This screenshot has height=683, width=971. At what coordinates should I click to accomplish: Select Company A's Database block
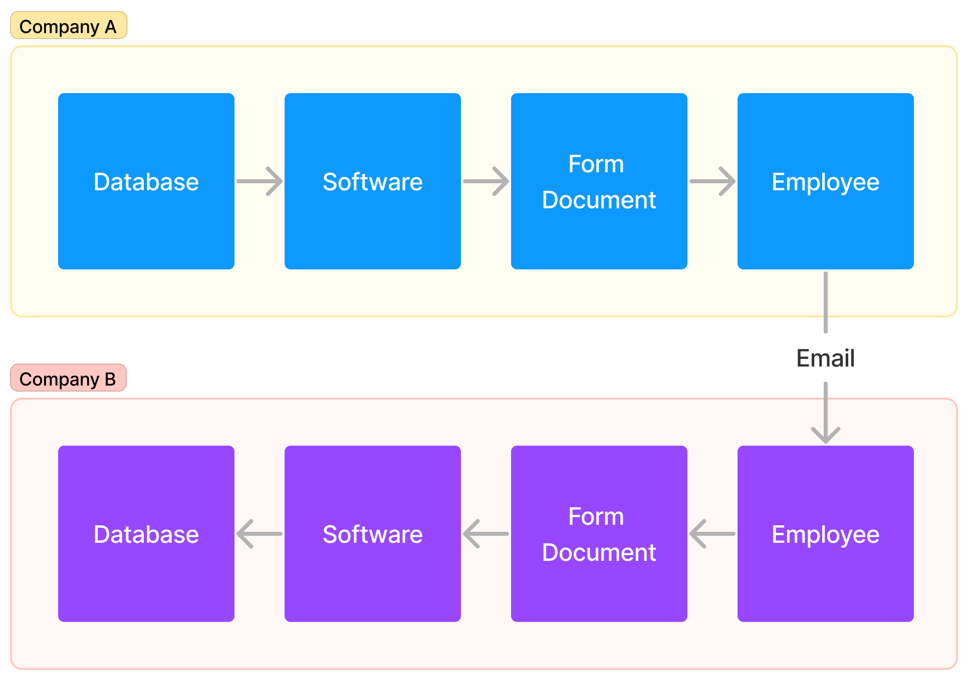tap(146, 181)
